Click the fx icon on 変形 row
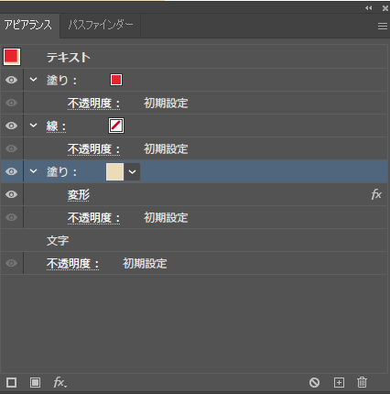390x394 pixels. [376, 194]
